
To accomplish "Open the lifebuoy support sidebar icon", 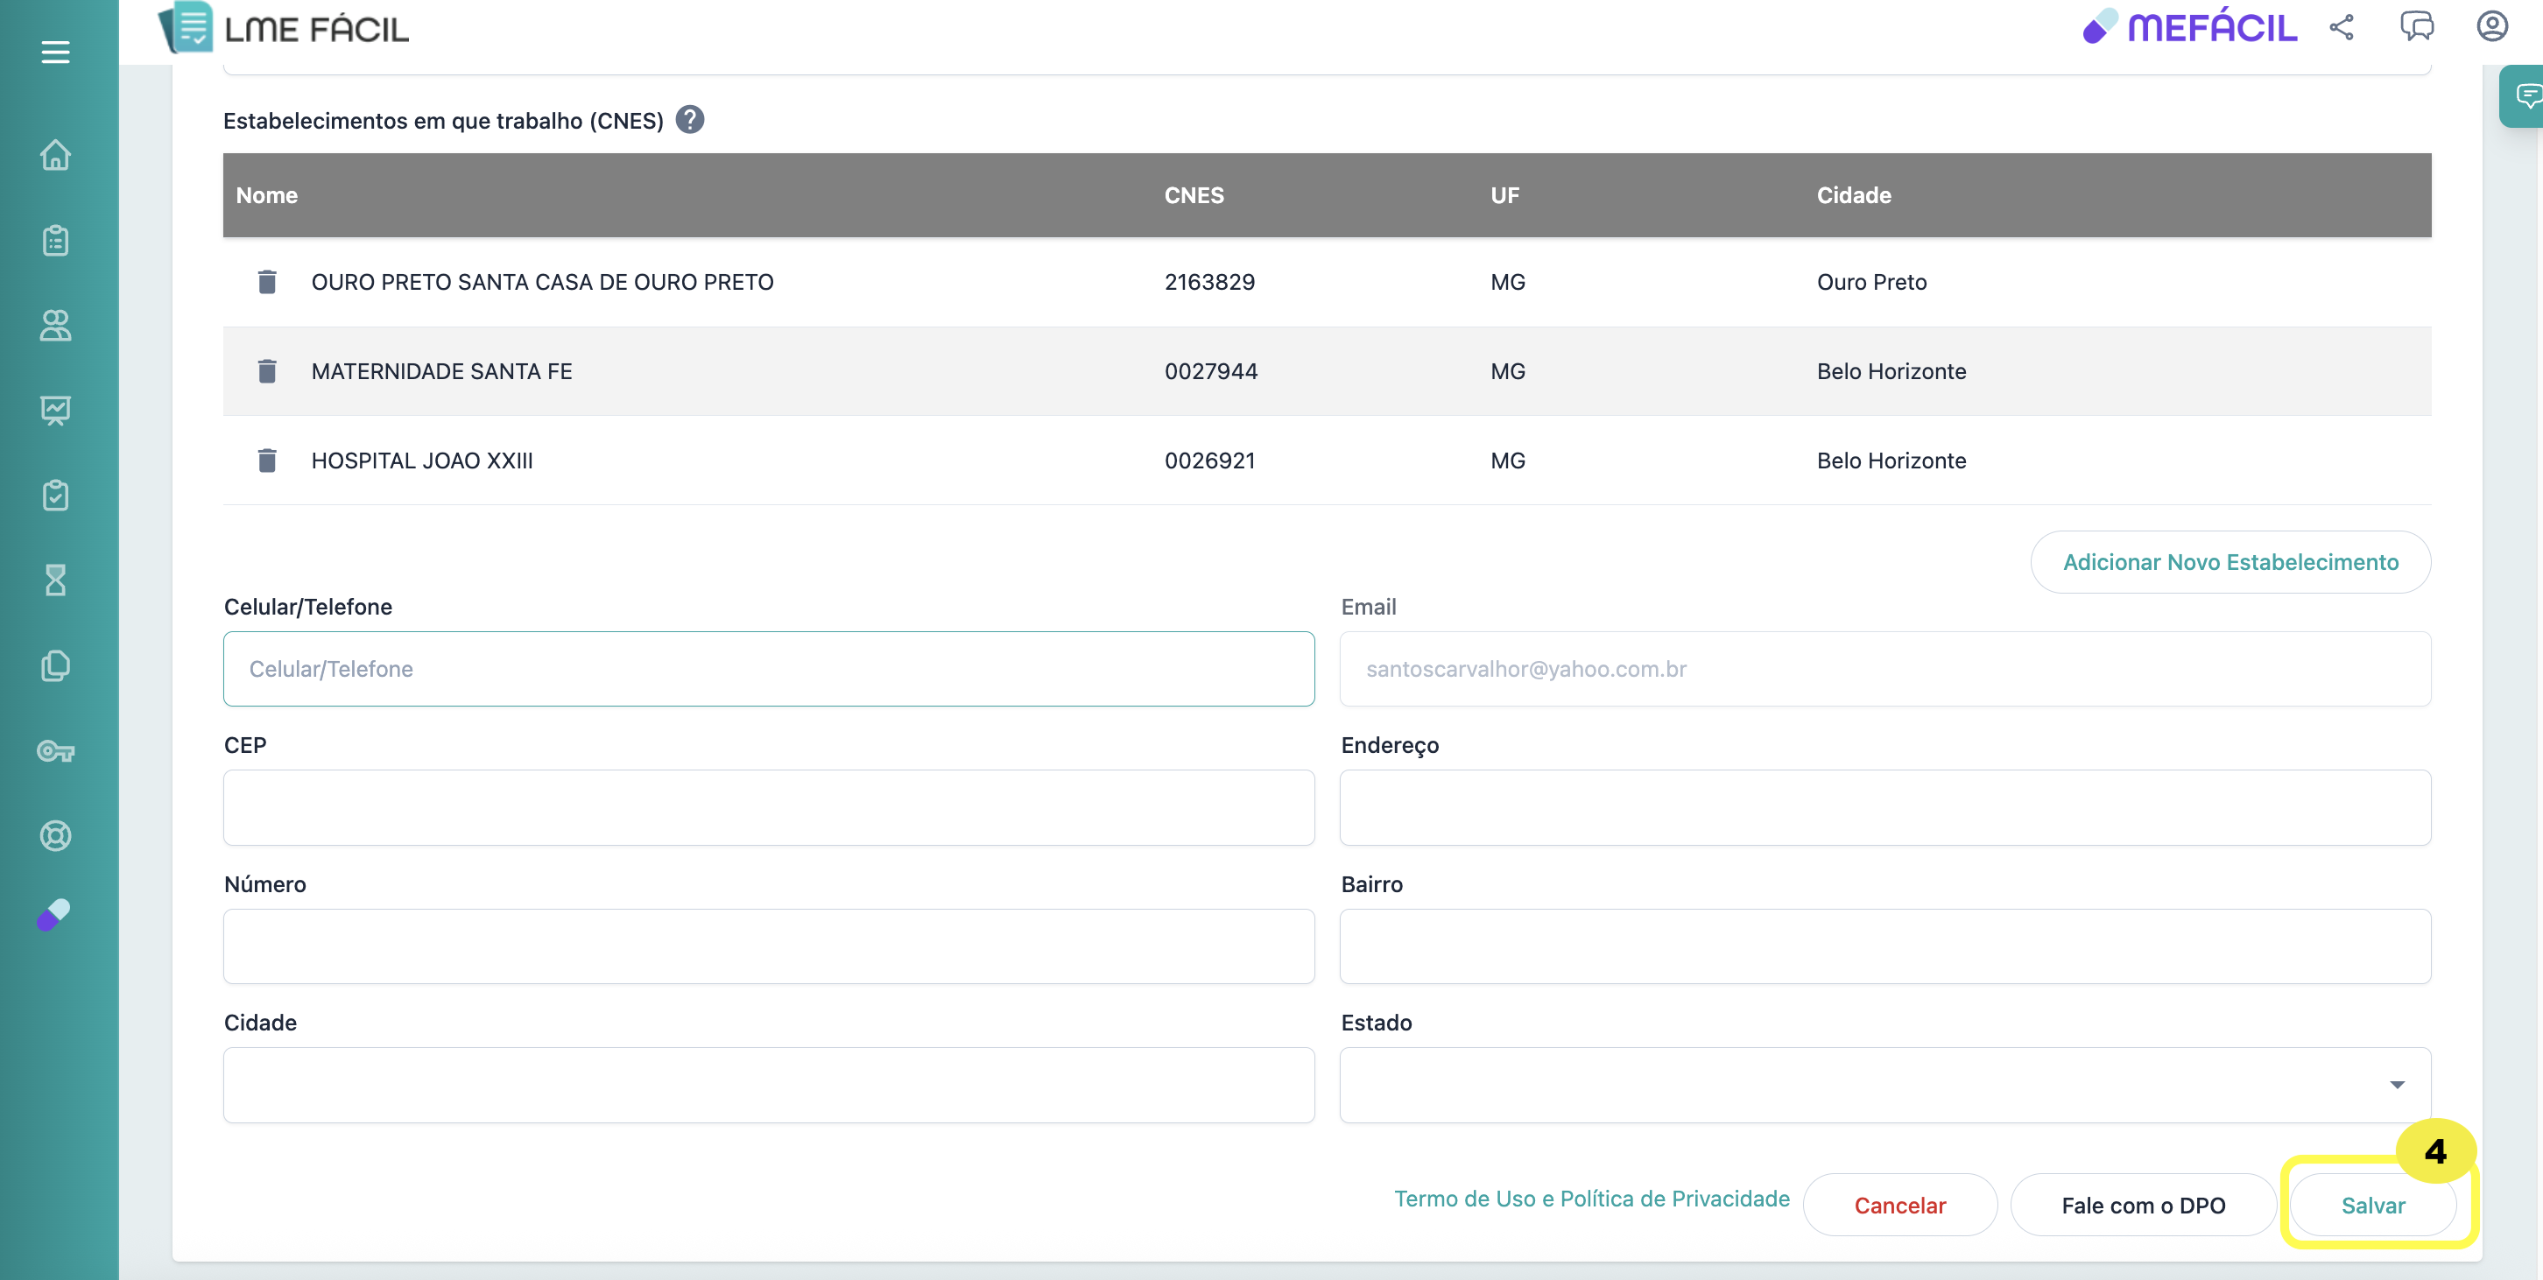I will [x=55, y=836].
